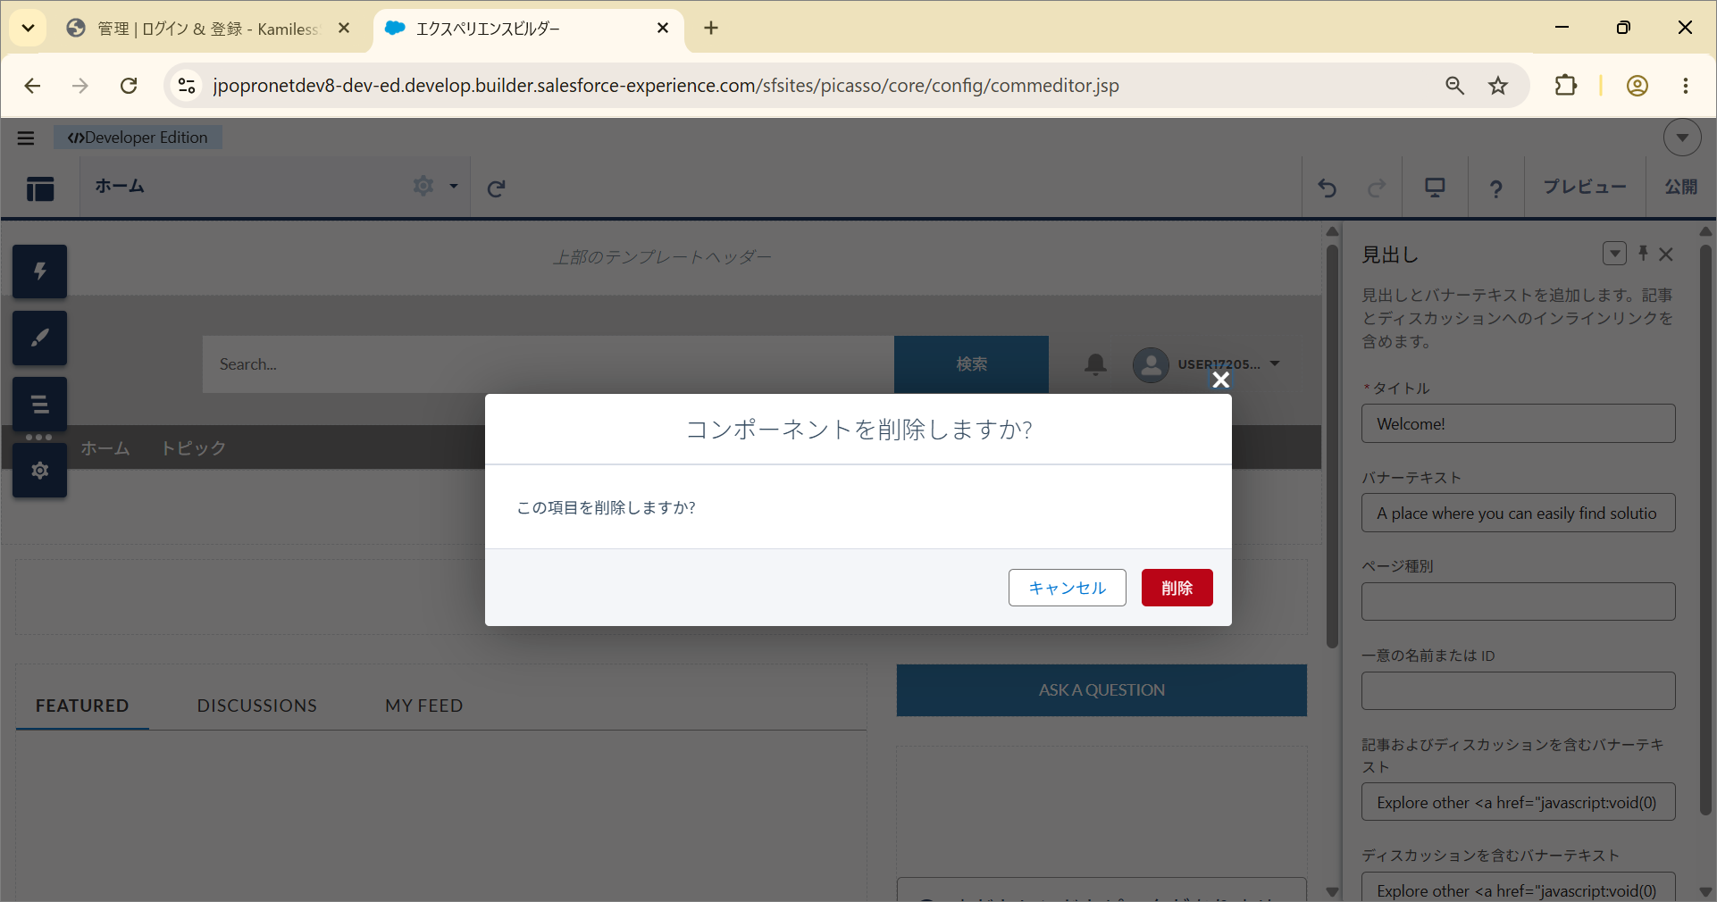Go forward in the browser

[x=80, y=86]
